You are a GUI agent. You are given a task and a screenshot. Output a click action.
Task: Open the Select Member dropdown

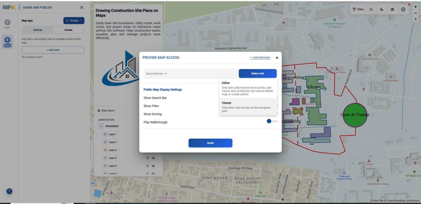coord(190,74)
